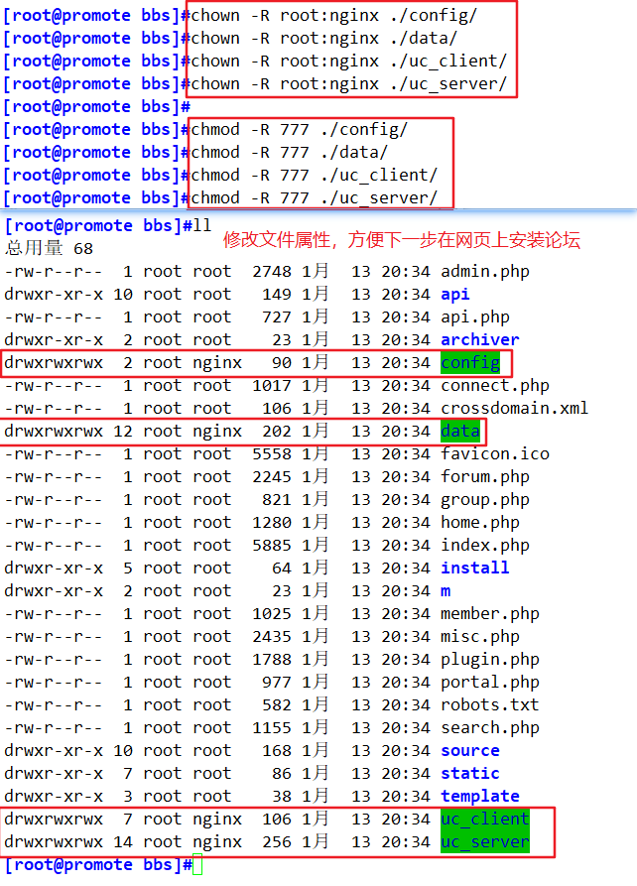
Task: Select the plugin.php filename
Action: pyautogui.click(x=490, y=660)
